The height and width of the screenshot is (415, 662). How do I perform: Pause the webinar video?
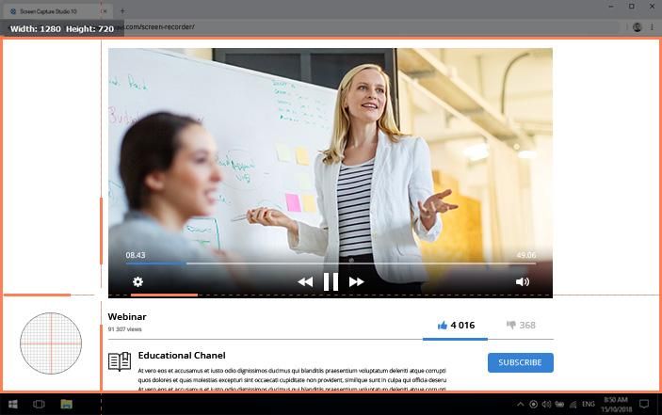tap(331, 281)
